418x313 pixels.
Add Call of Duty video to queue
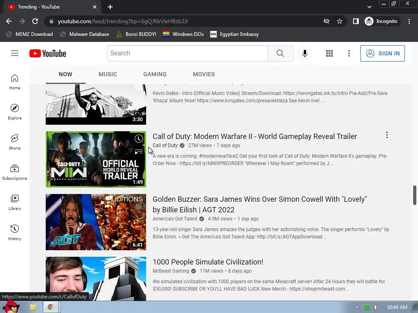click(139, 152)
